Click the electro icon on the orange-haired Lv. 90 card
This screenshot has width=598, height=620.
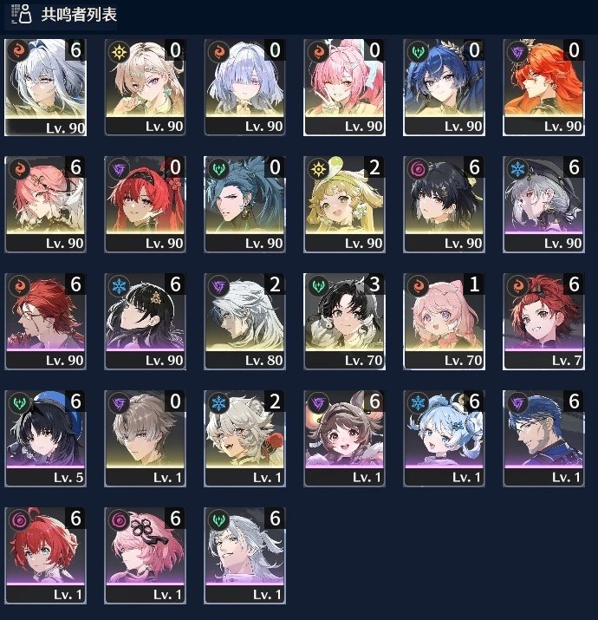pyautogui.click(x=517, y=52)
